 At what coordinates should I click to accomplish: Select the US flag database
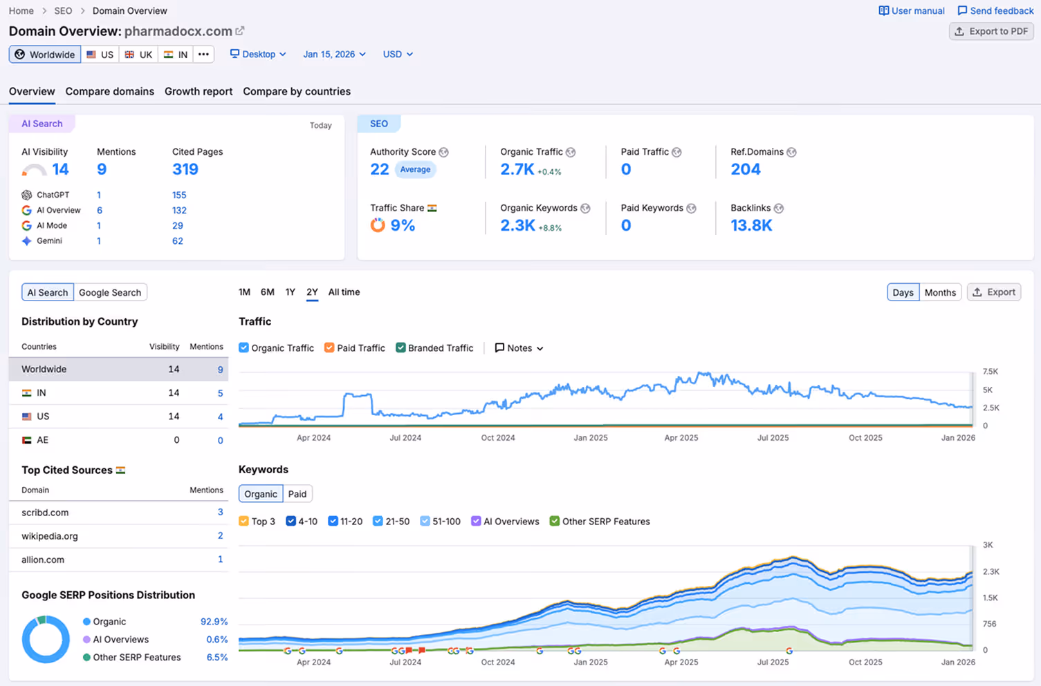coord(100,55)
